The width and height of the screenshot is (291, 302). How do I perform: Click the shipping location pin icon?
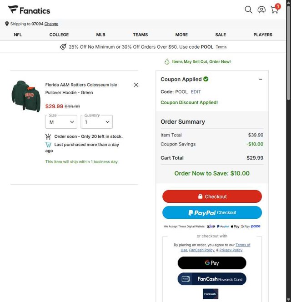click(7, 24)
